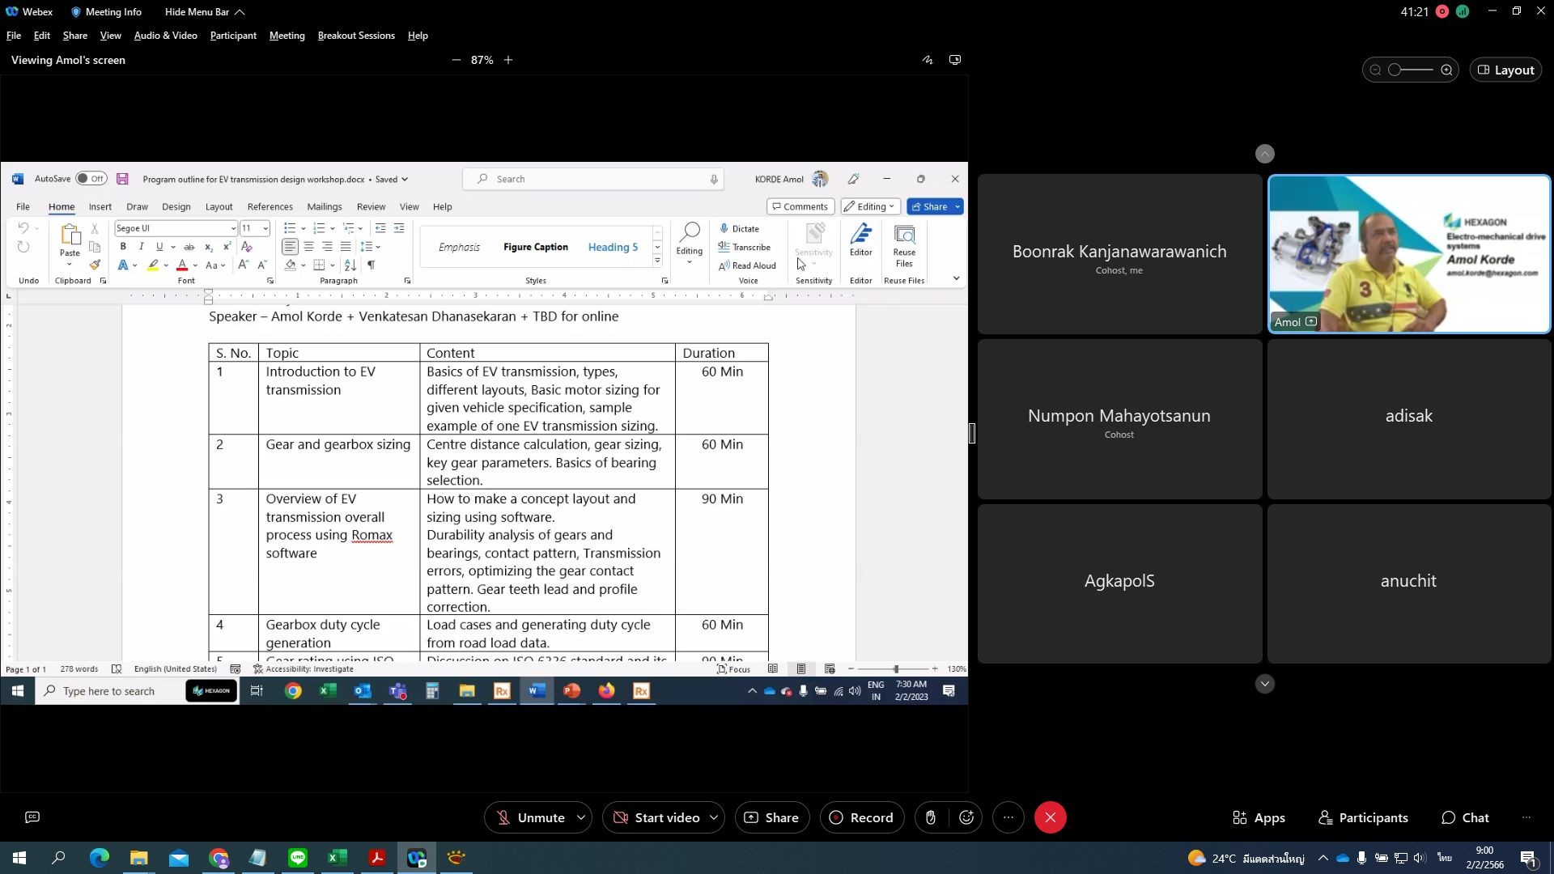Open closed captions icon at bottom left

pos(32,817)
